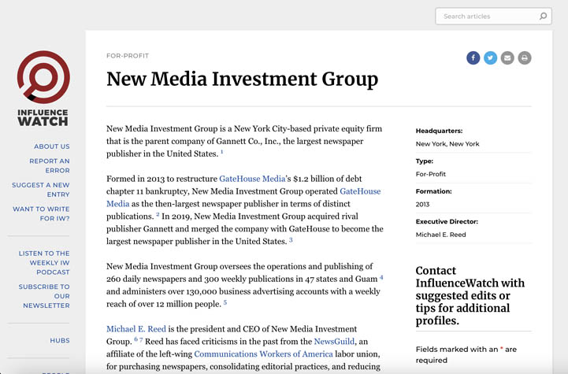Viewport: 568px width, 374px height.
Task: Select the 'New York, New York' headquarters value
Action: [447, 144]
